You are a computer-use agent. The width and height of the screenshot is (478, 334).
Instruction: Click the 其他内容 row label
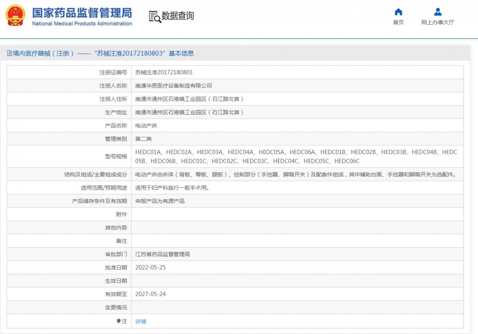point(116,228)
